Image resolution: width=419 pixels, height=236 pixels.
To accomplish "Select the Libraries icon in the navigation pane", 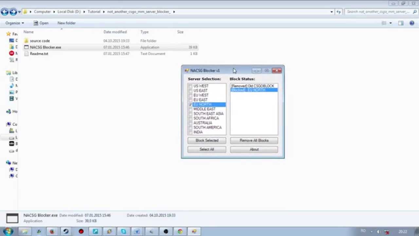I will (x=9, y=73).
